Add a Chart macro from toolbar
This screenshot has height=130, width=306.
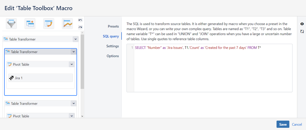coord(67,24)
